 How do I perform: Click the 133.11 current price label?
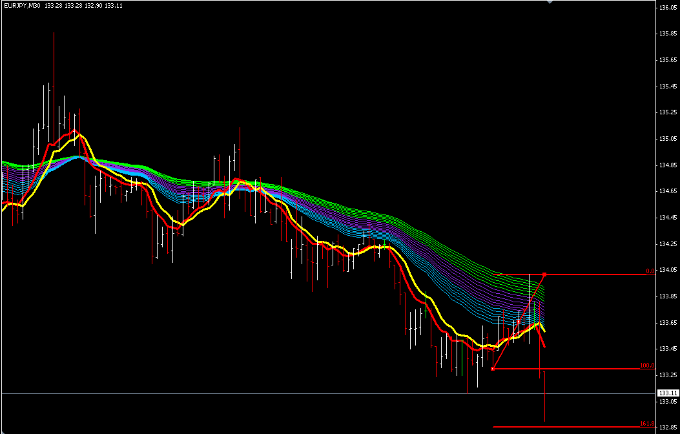668,393
